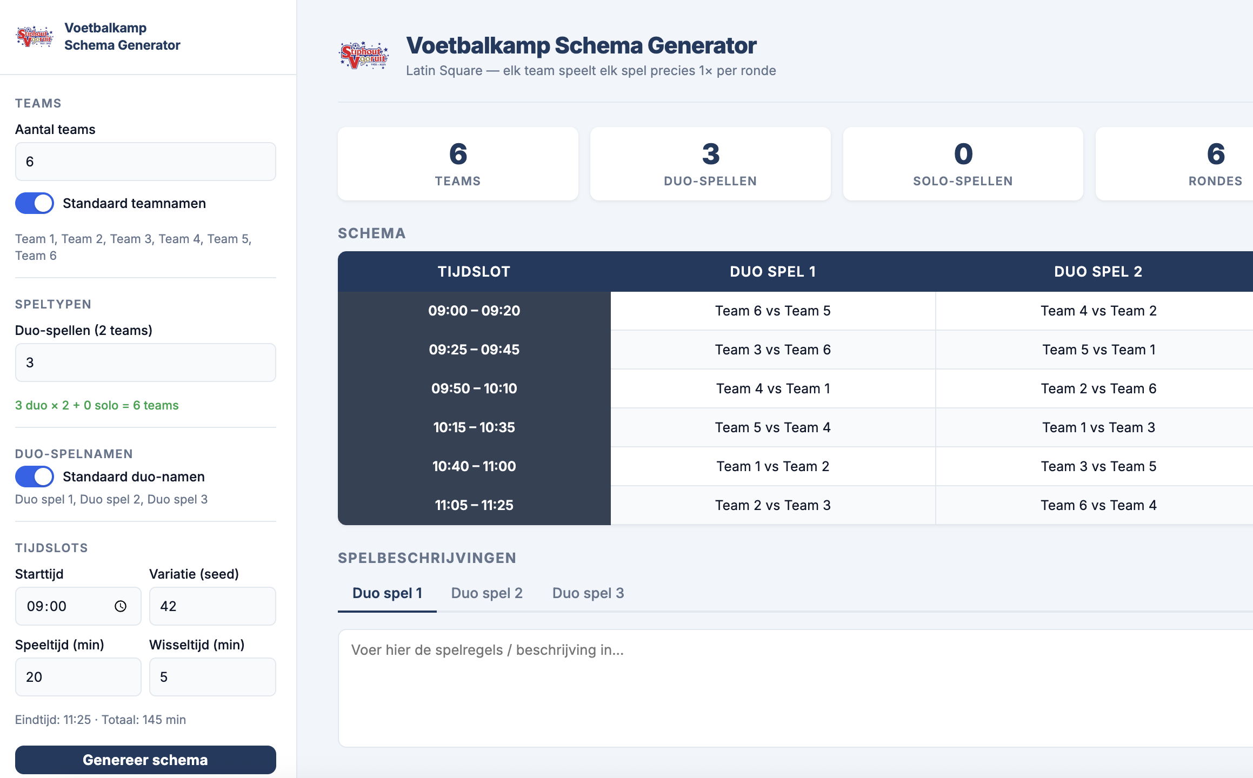
Task: Select the 10:40 – 11:00 timeslot cell
Action: (x=474, y=466)
